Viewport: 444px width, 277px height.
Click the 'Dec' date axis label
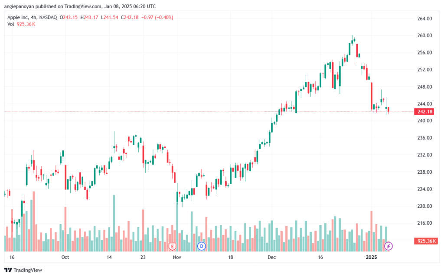click(x=271, y=257)
